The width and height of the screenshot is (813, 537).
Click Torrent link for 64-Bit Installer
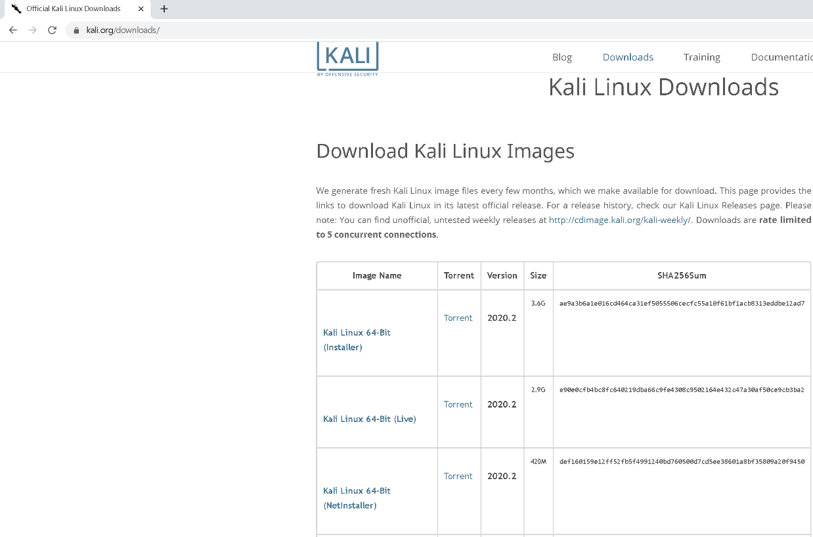tap(458, 317)
